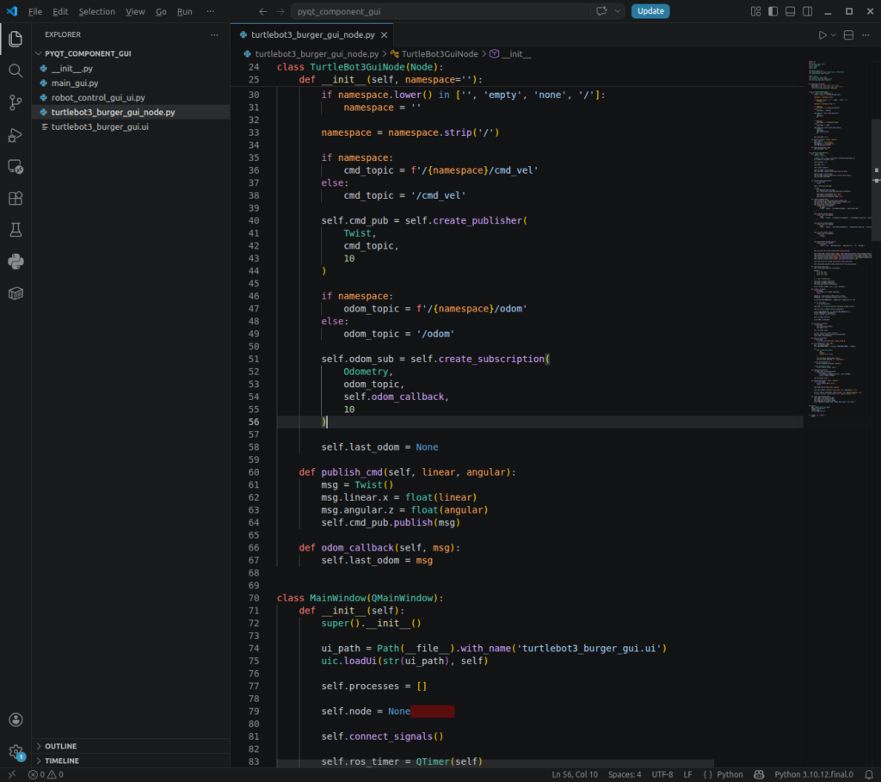Open the Search view icon
This screenshot has width=881, height=782.
pos(15,71)
